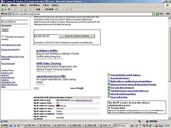Click envelope icon beside Trace Email Senders
Screen dimensions: 171x128
tap(109, 78)
